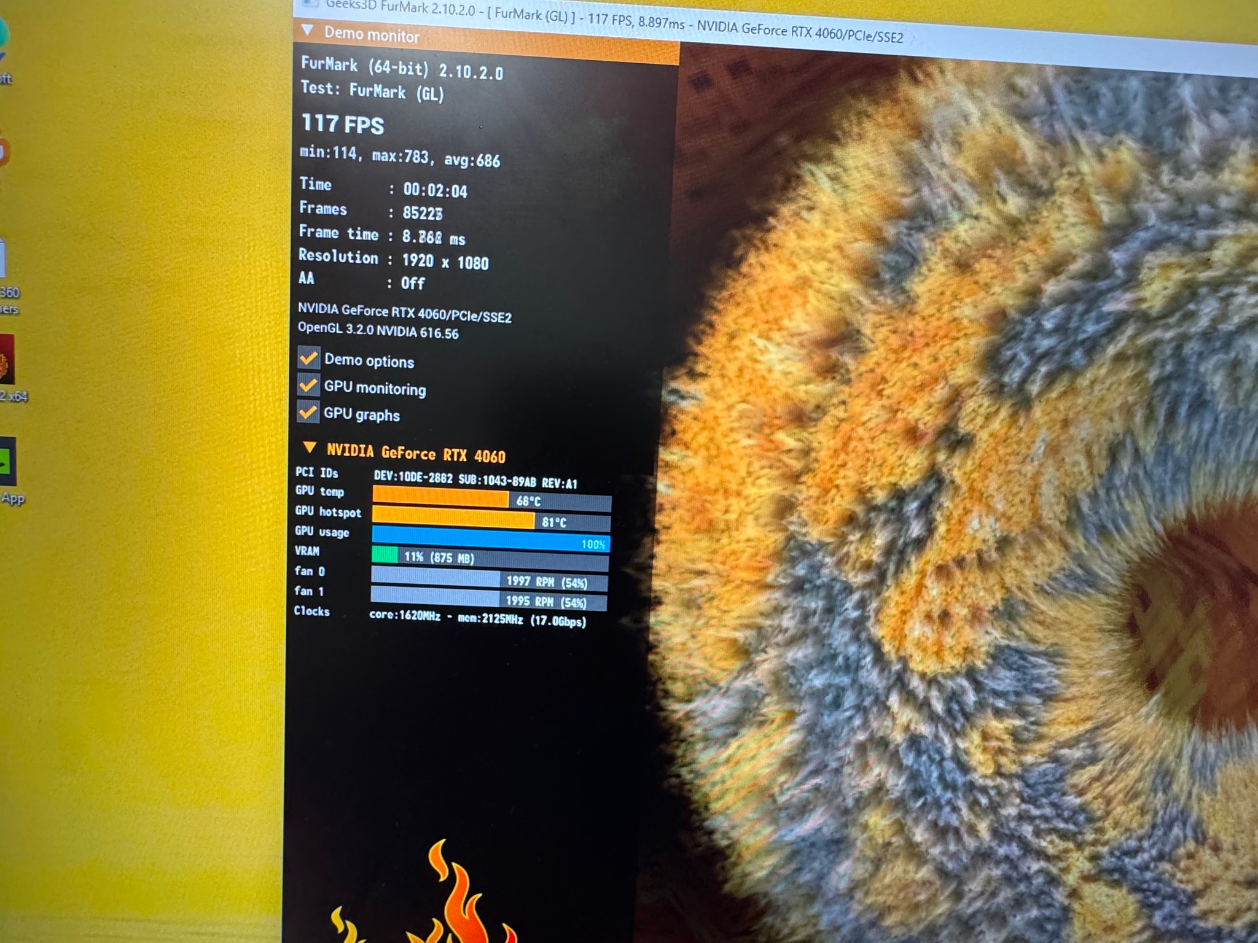Click the Frame time ms value

(434, 238)
